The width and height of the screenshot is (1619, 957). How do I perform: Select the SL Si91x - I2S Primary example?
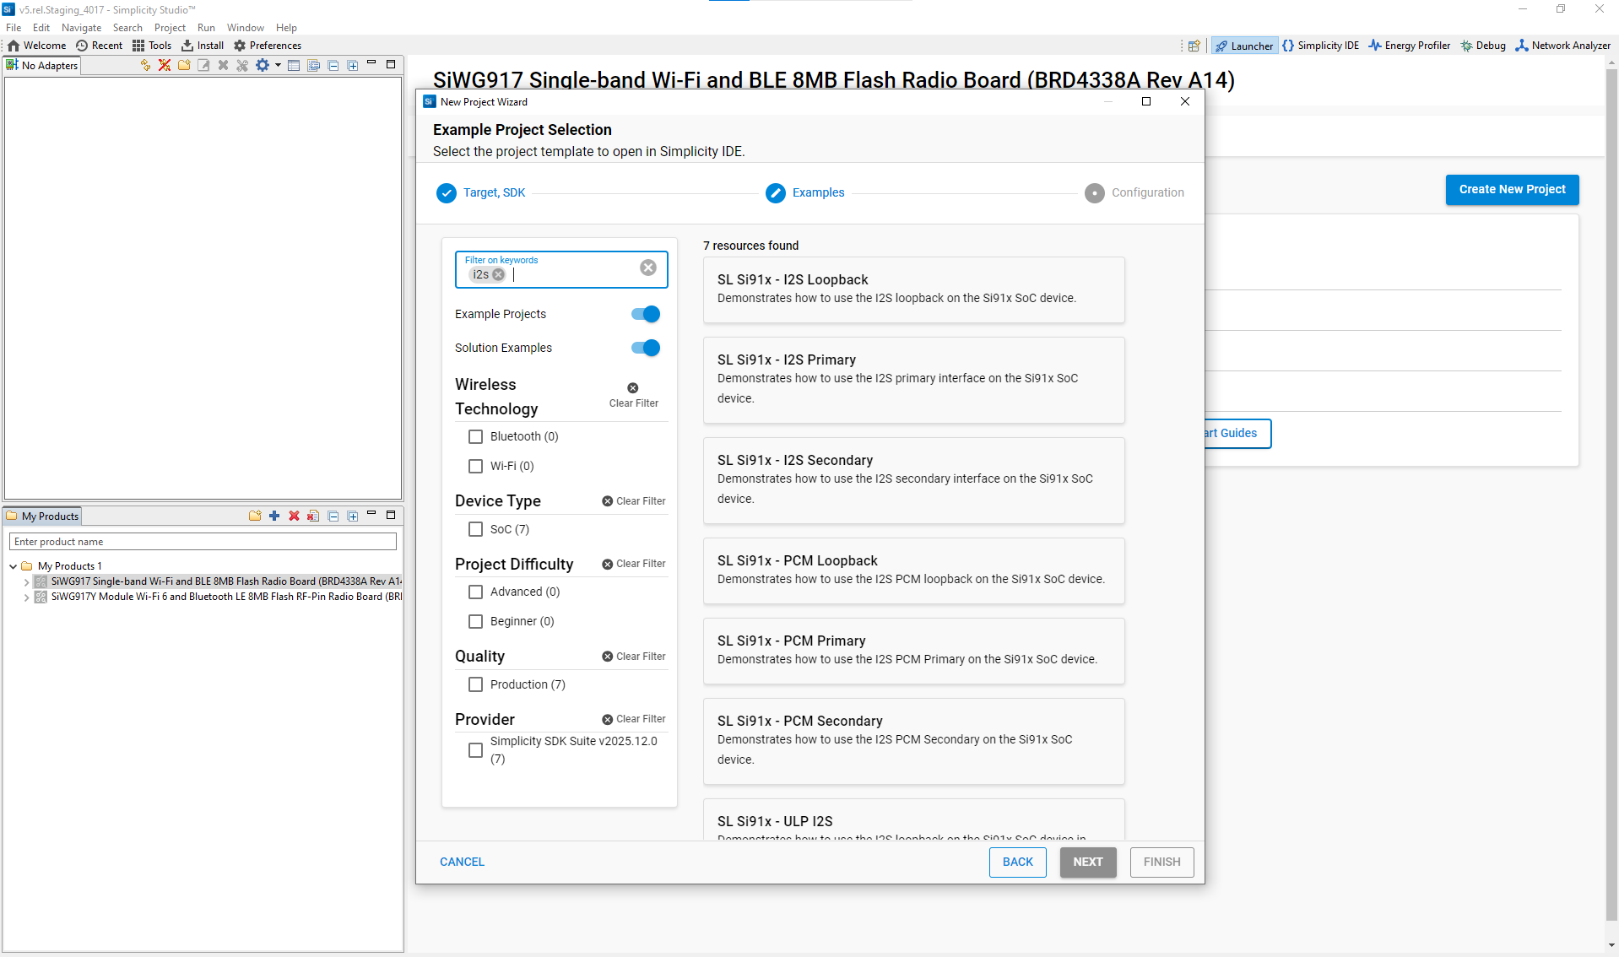913,379
